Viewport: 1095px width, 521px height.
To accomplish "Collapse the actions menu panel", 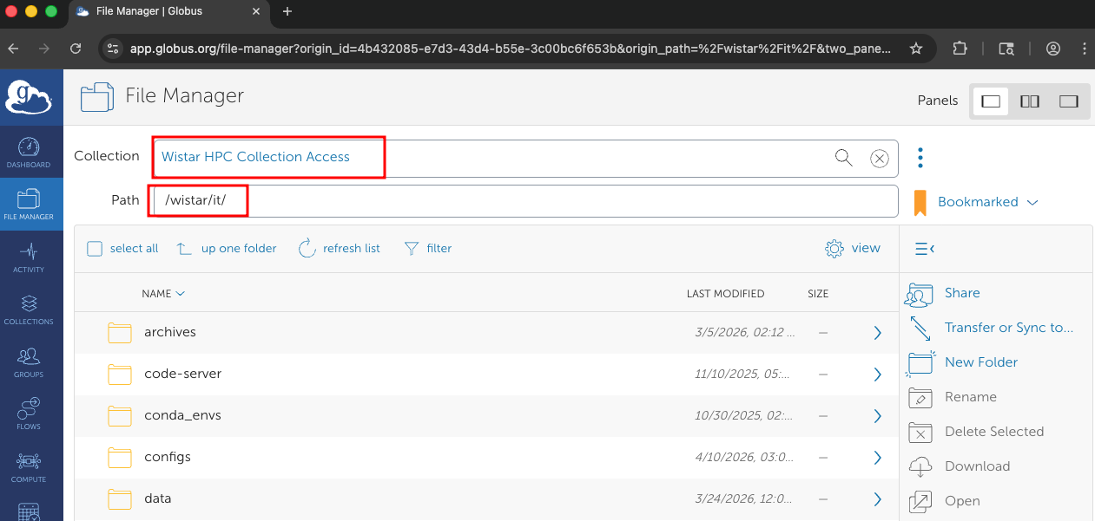I will 925,249.
